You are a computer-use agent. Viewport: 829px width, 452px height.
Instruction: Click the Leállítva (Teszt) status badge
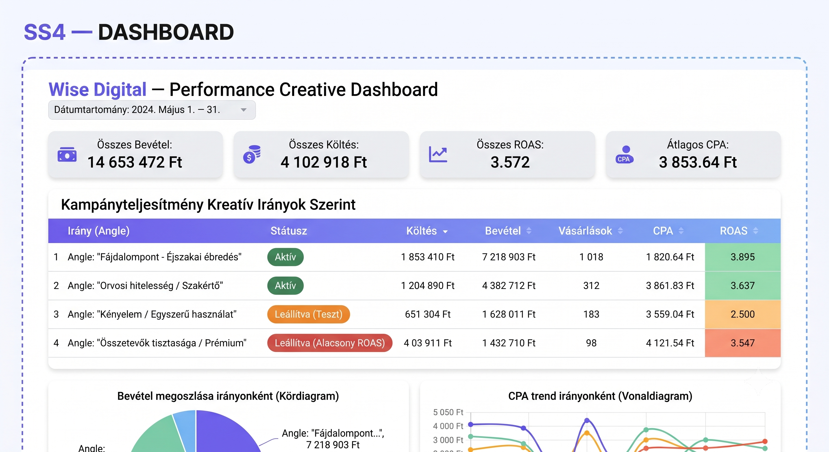(308, 314)
